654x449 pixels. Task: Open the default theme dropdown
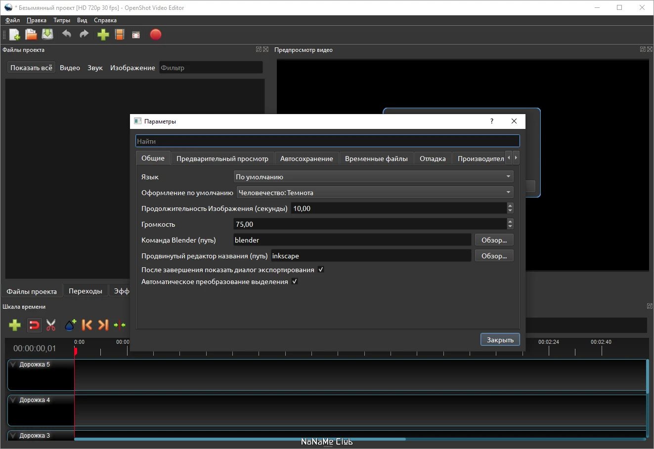click(x=375, y=193)
